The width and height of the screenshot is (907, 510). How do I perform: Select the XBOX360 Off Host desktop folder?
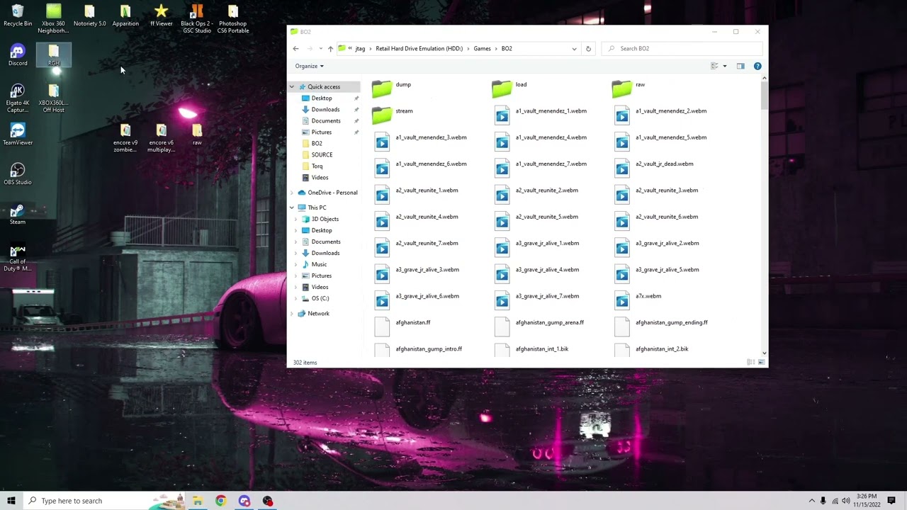pyautogui.click(x=54, y=98)
